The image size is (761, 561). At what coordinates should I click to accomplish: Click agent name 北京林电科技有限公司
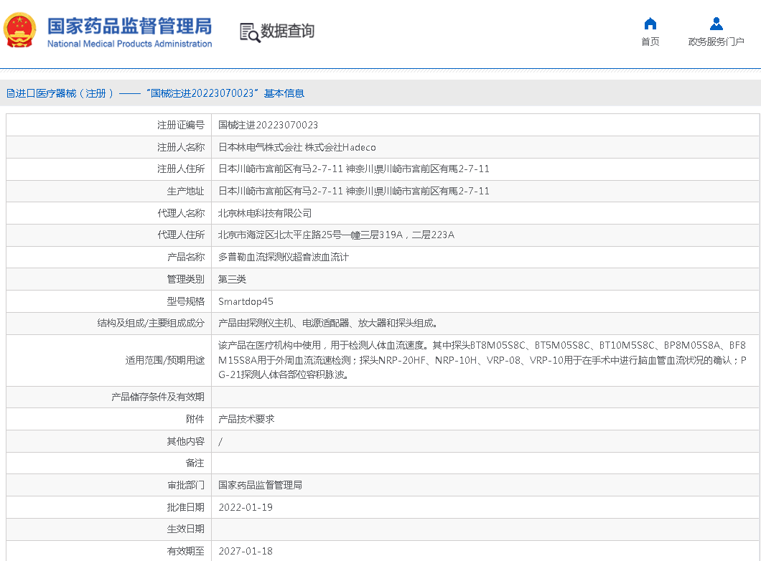click(265, 213)
